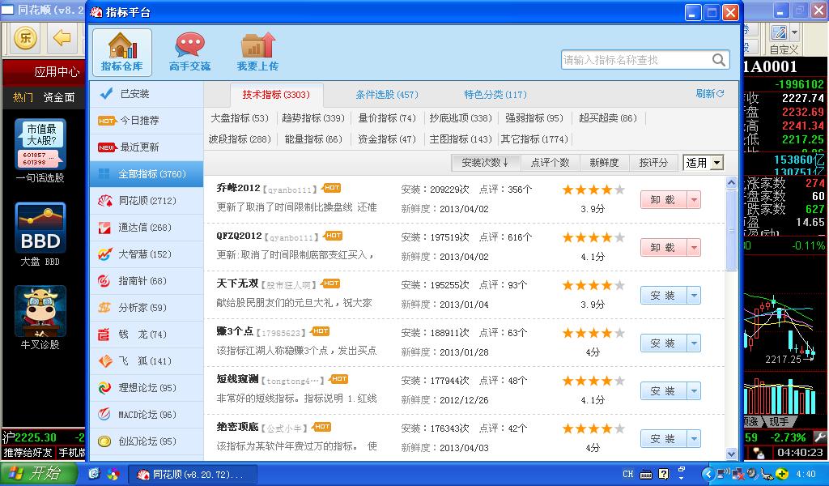Click the CH language indicator in taskbar
829x486 pixels.
(x=627, y=474)
